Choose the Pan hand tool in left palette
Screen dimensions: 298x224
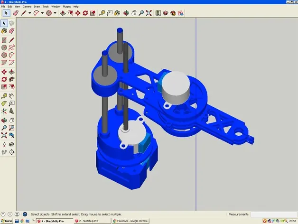pyautogui.click(x=11, y=120)
